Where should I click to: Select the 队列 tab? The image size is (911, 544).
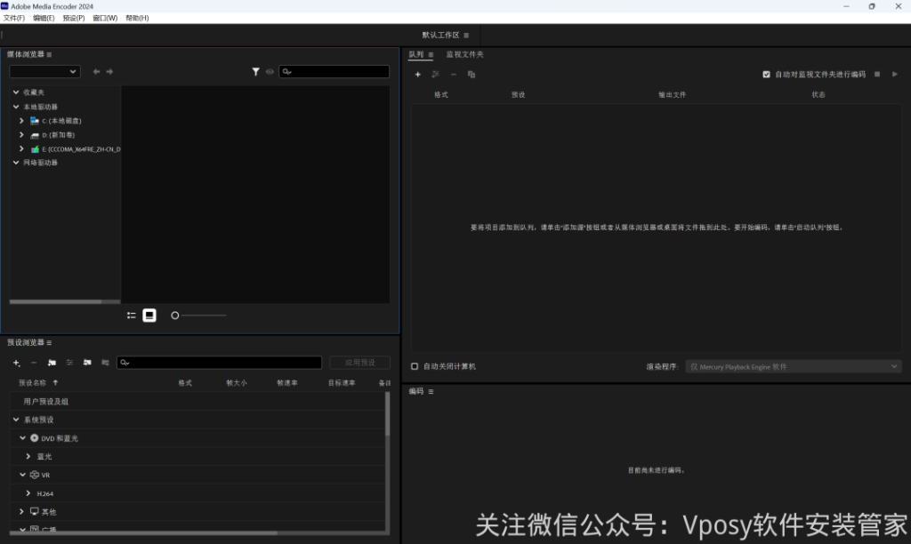click(416, 54)
